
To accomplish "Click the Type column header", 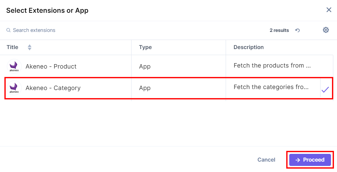I will [145, 47].
